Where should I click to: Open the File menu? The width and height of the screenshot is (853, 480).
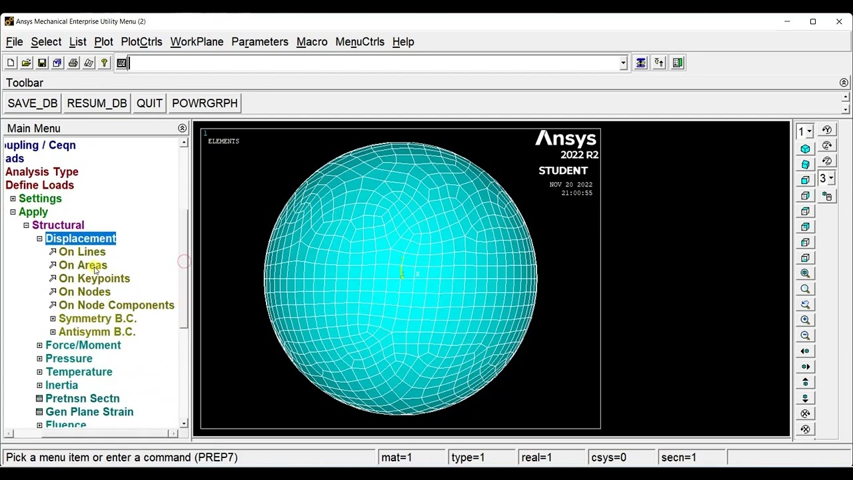point(14,41)
